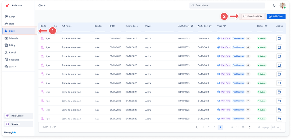Expand the Go to page dropdown

pyautogui.click(x=276, y=127)
